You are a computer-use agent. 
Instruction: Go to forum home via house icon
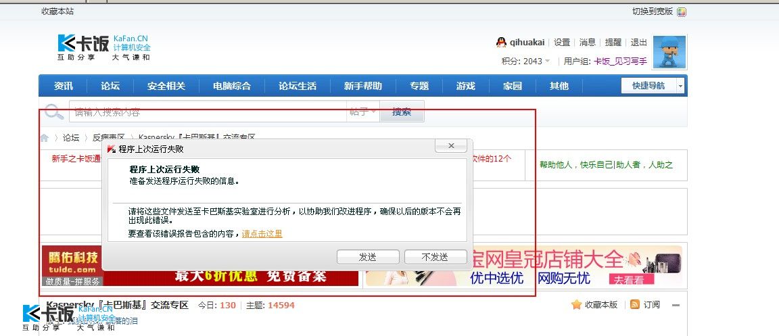coord(45,138)
